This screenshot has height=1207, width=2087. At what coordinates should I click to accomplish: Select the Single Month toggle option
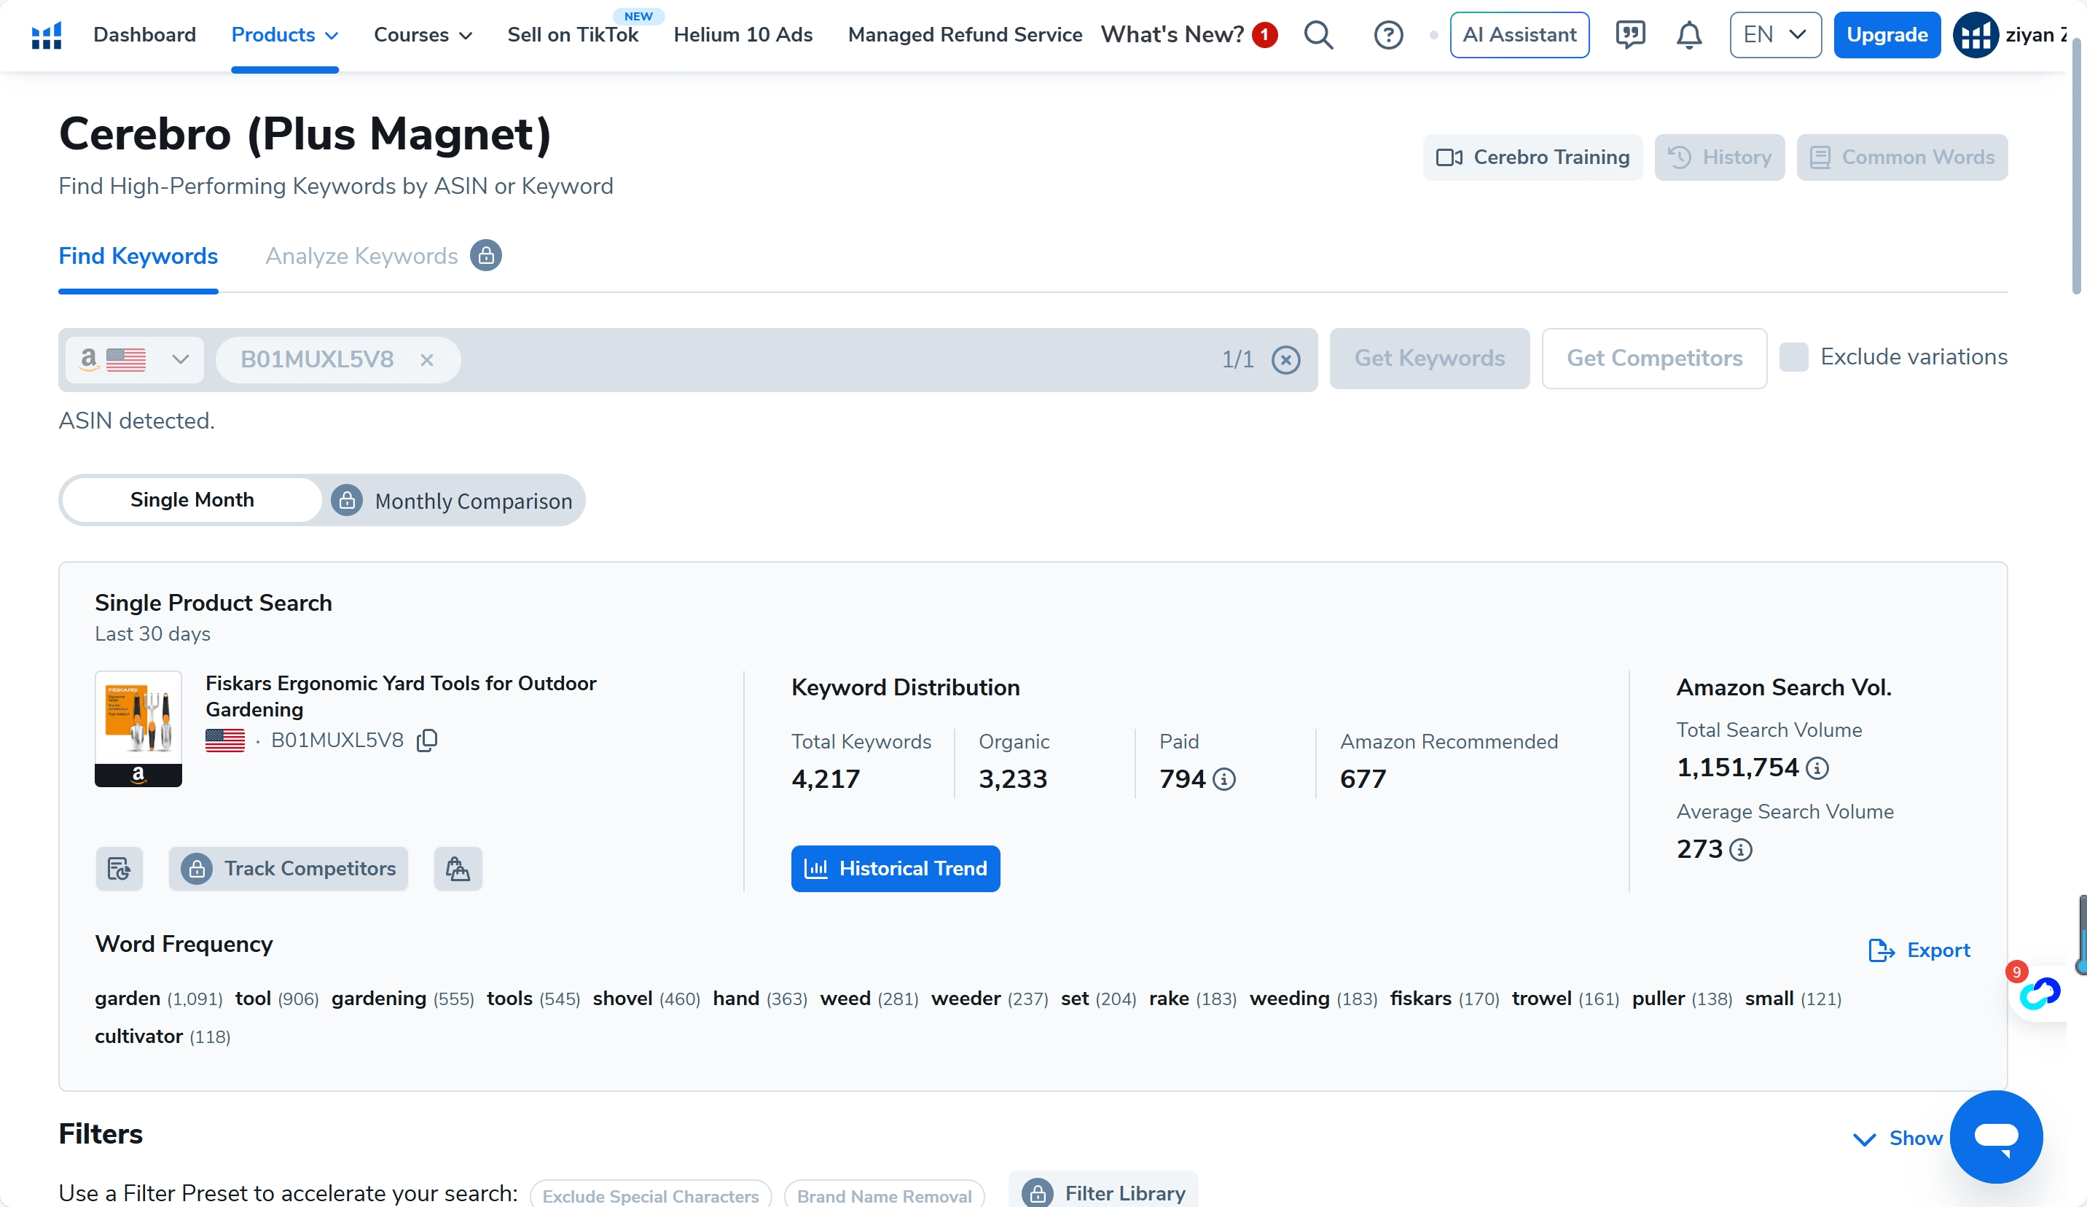[x=192, y=499]
